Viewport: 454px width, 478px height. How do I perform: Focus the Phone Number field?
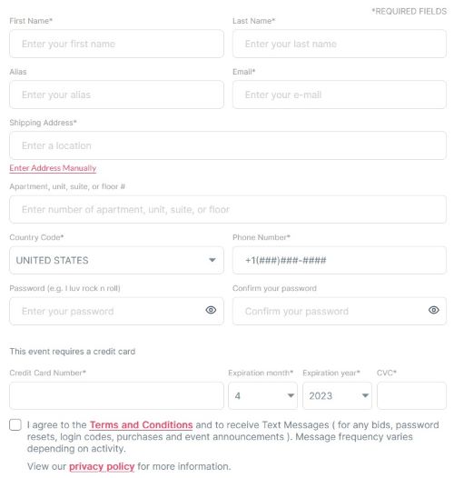point(340,260)
